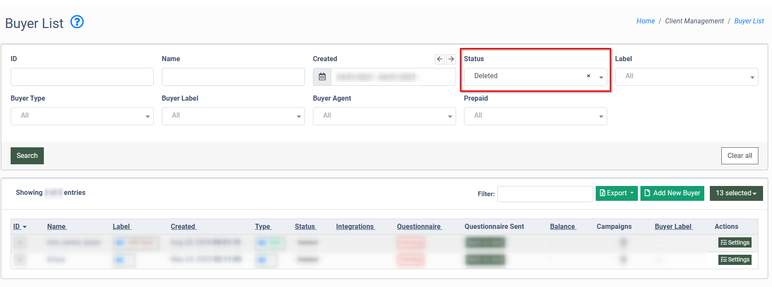Clear the Deleted status with the x
772x287 pixels.
pos(588,76)
